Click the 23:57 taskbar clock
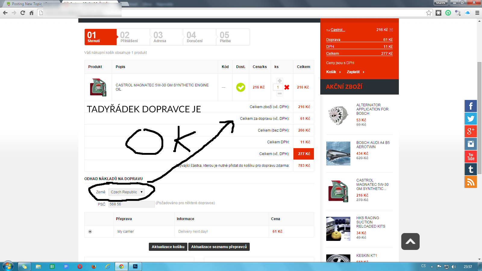The image size is (482, 271). pos(468,267)
